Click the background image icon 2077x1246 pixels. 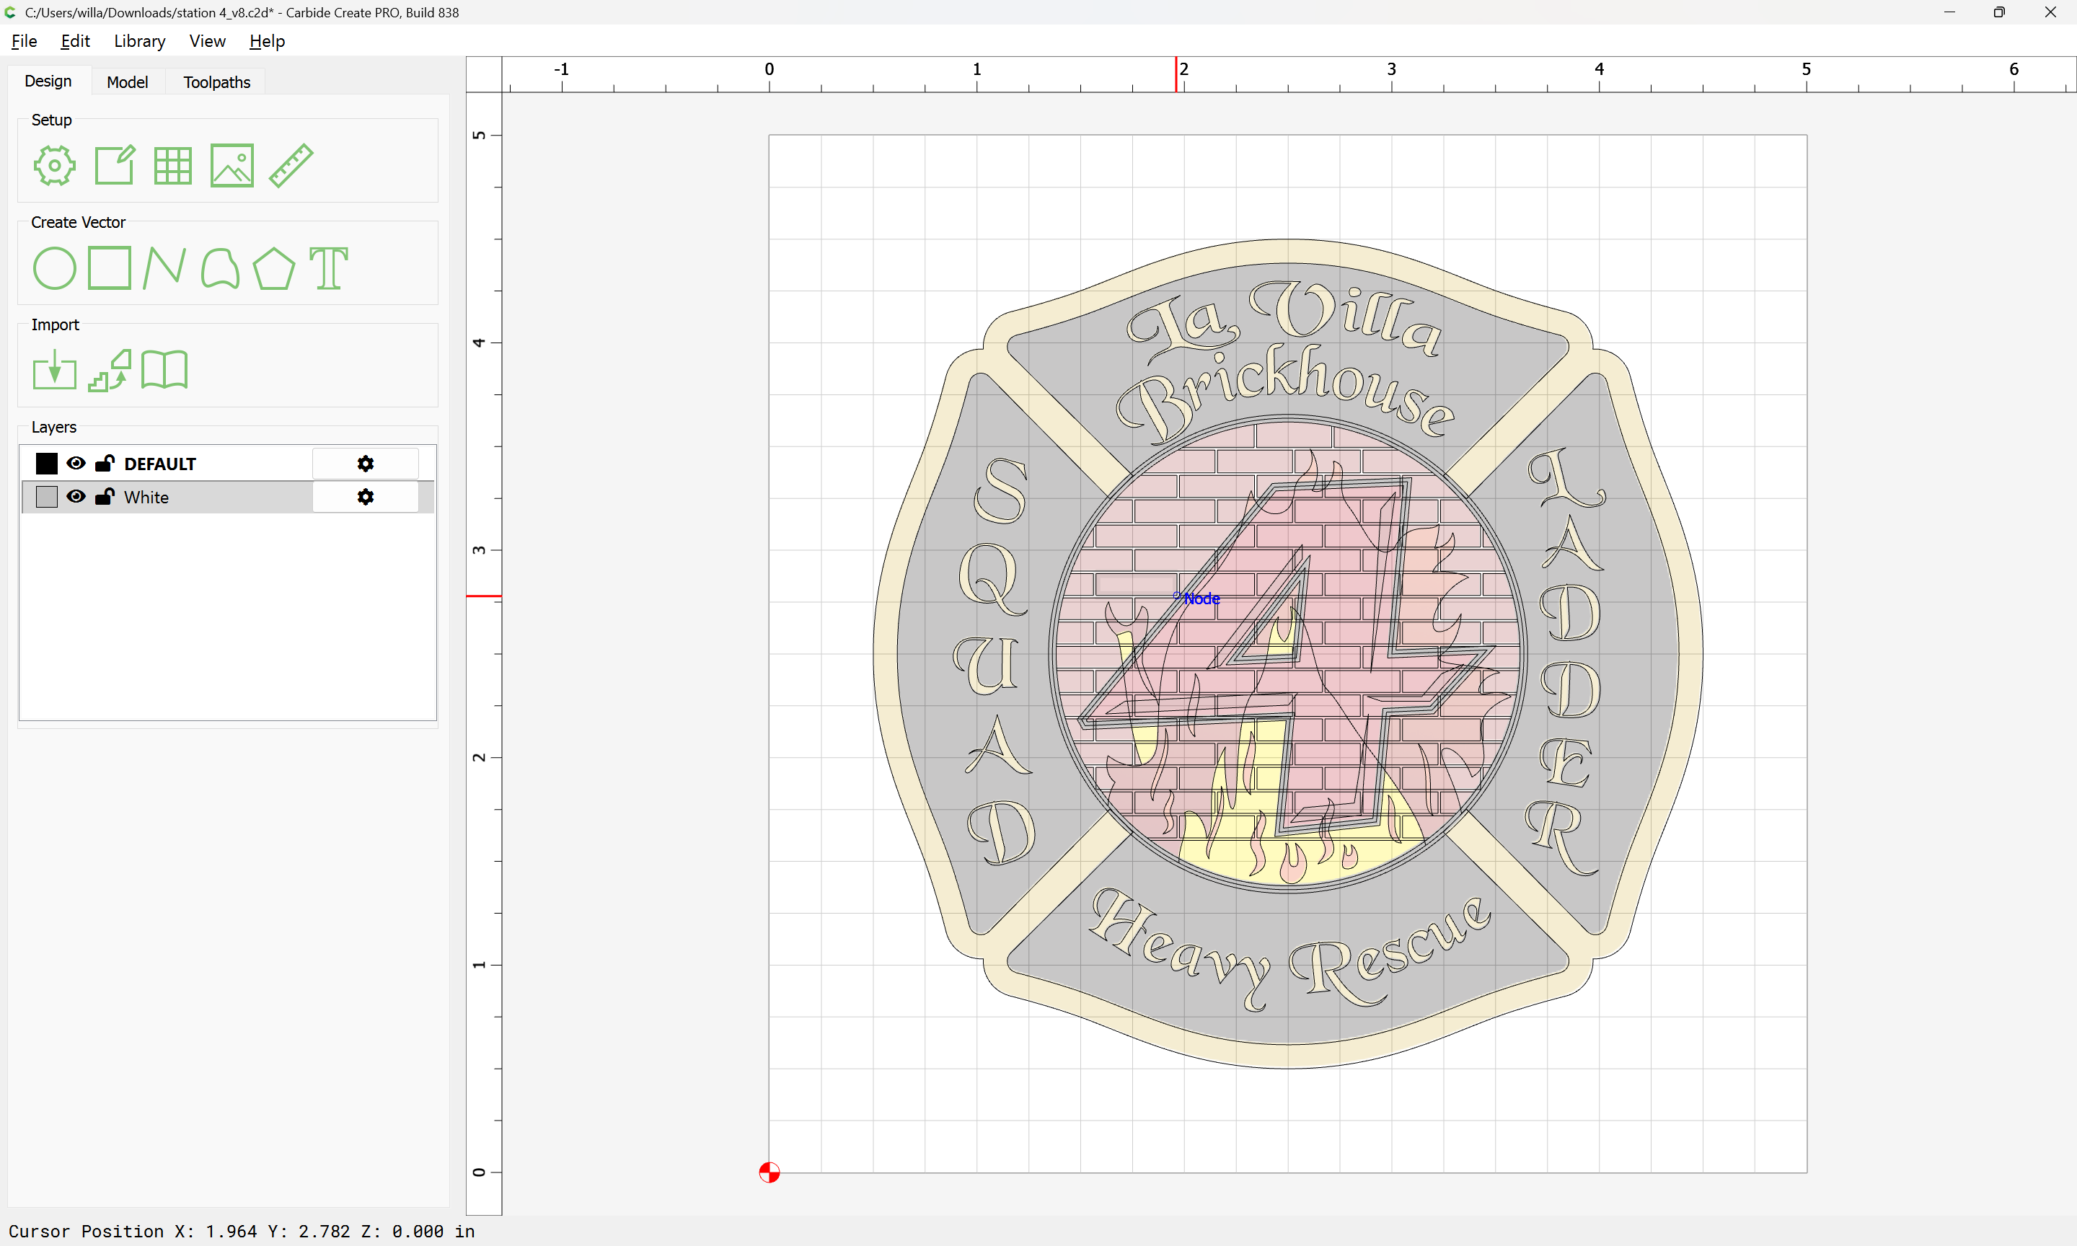[231, 165]
